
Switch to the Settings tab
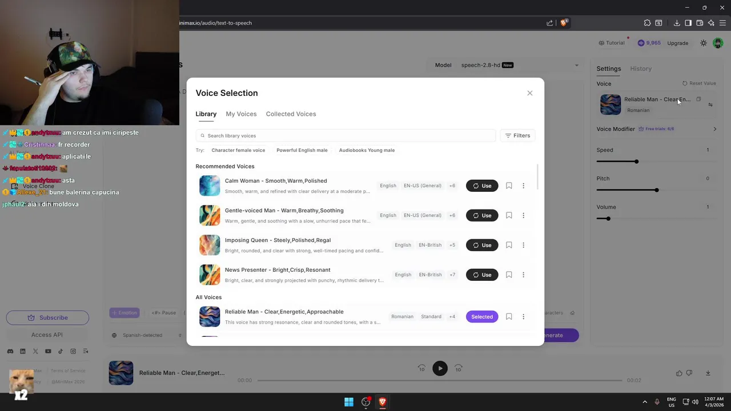(608, 68)
